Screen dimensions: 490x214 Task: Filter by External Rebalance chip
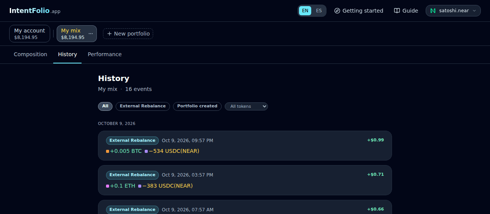pos(143,106)
